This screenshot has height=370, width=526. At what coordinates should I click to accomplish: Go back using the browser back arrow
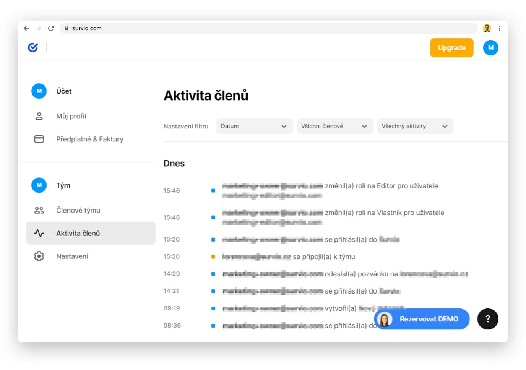(26, 28)
